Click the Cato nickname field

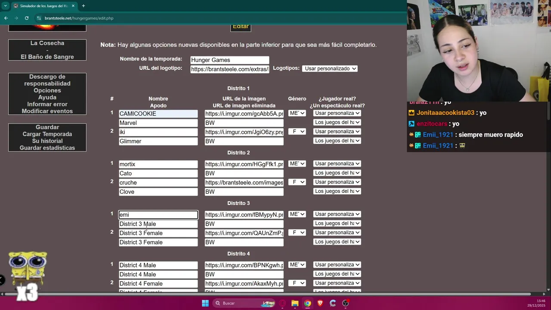[x=158, y=174]
